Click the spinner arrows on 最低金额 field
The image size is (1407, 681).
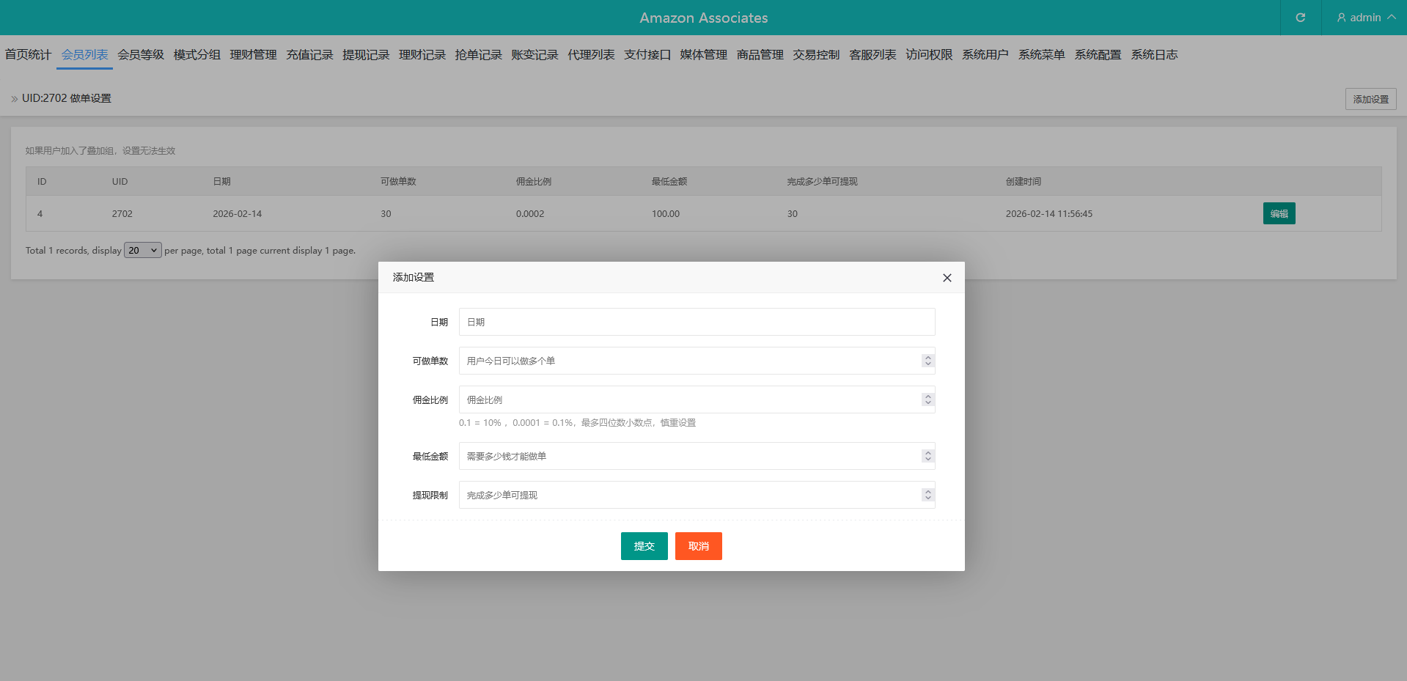pos(927,456)
